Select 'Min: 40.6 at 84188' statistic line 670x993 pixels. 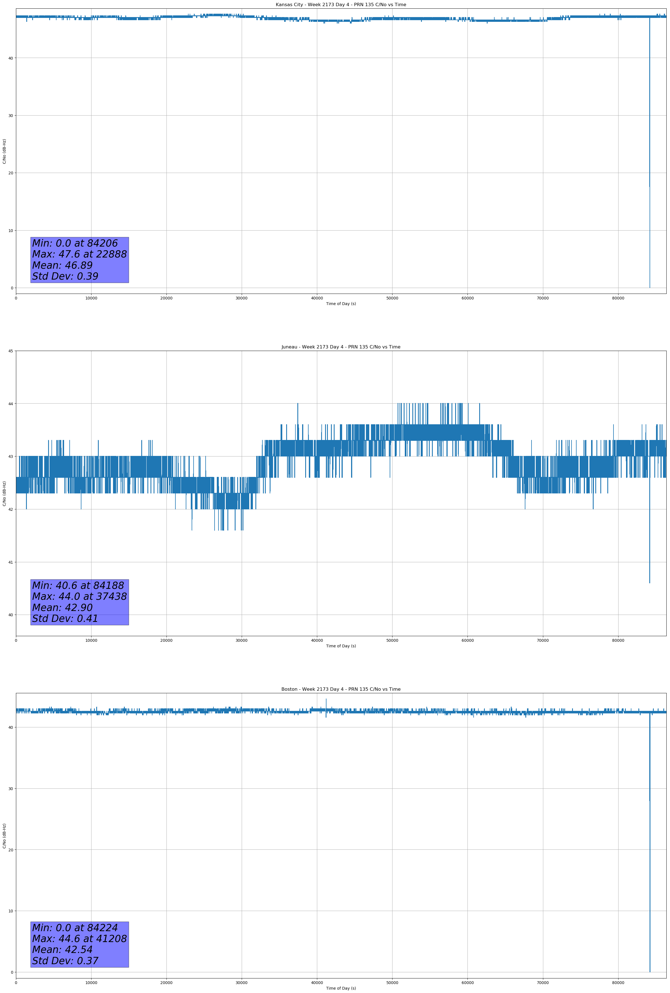[78, 586]
